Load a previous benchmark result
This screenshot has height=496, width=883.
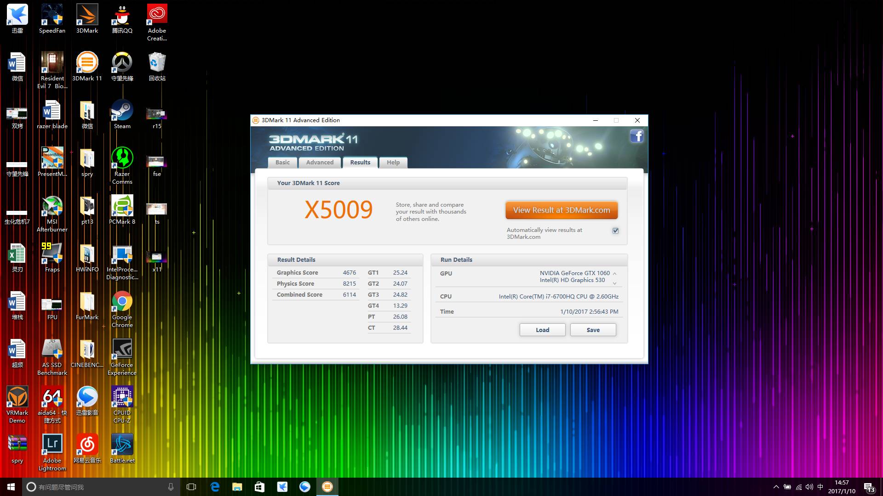point(542,330)
